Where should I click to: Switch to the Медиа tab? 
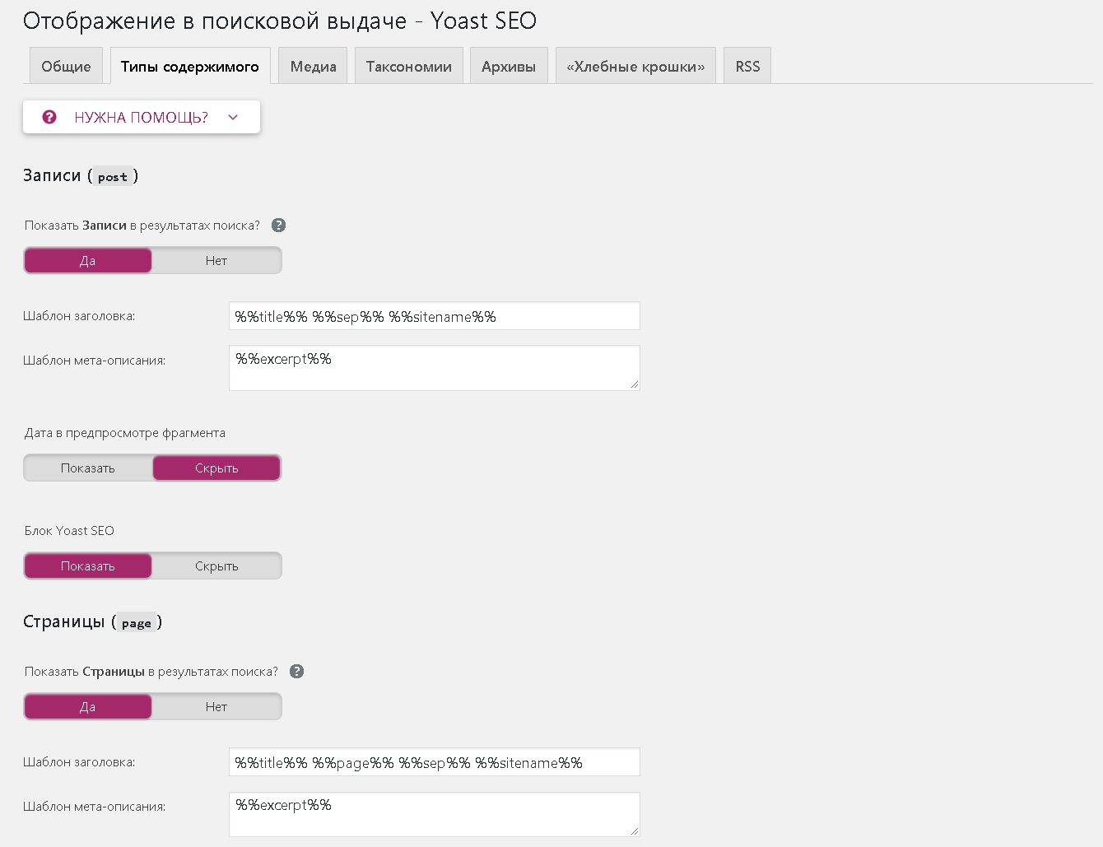[x=313, y=66]
